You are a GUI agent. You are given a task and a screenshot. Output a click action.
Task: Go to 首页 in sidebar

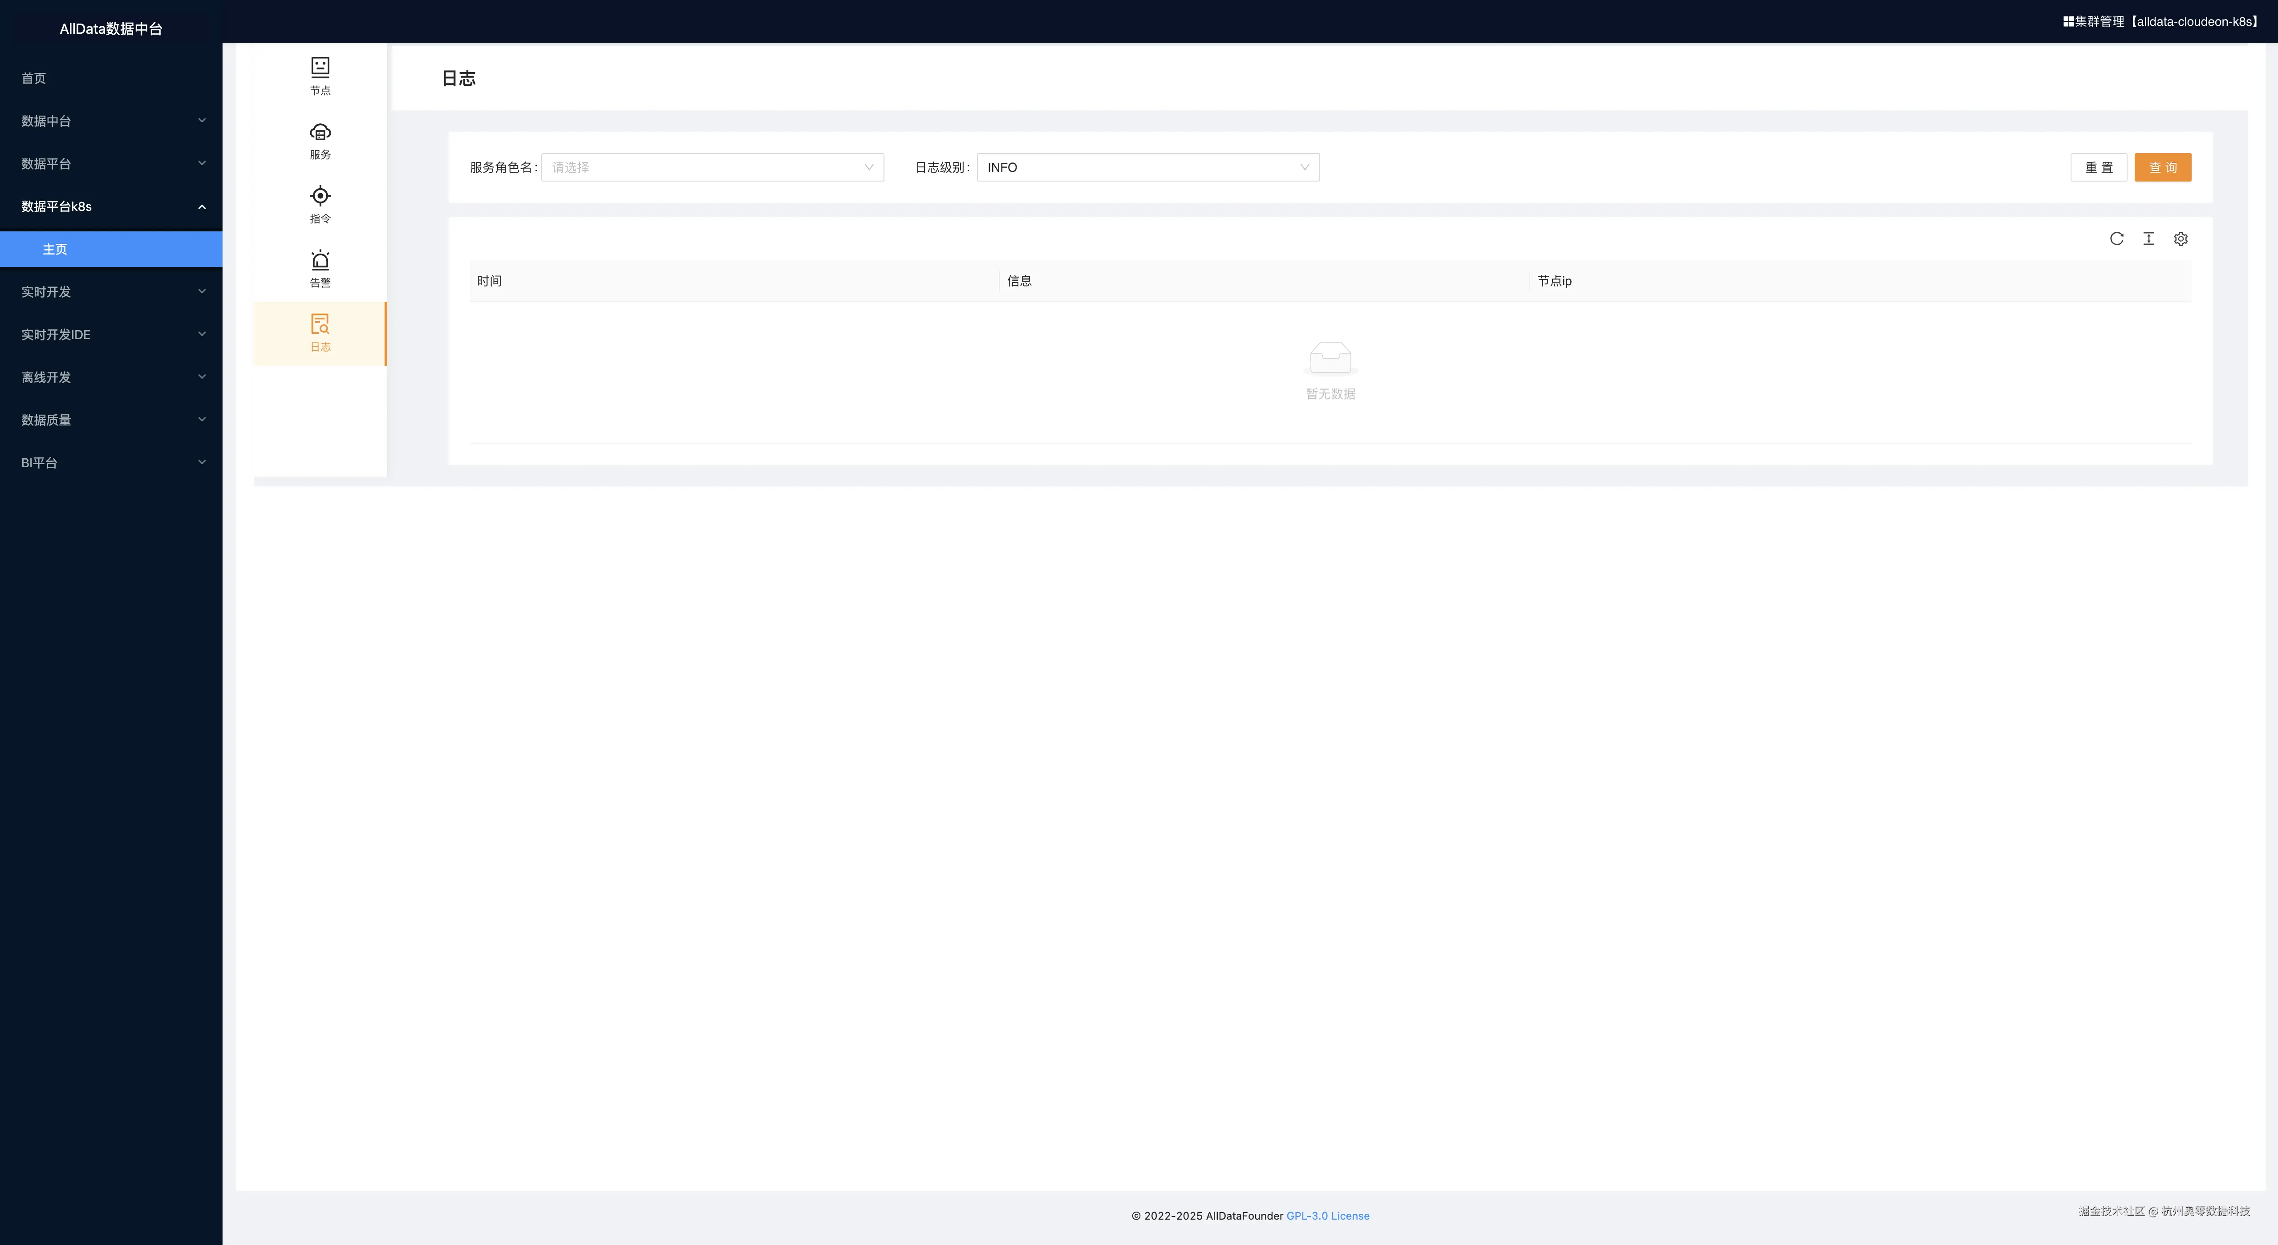pos(33,78)
